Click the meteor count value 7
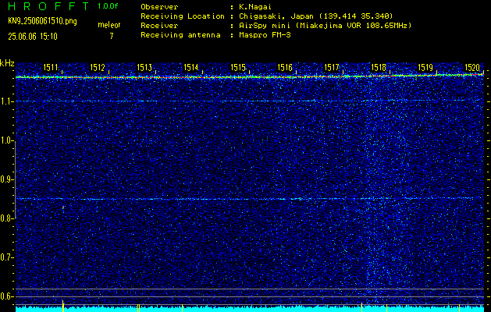 tap(112, 36)
